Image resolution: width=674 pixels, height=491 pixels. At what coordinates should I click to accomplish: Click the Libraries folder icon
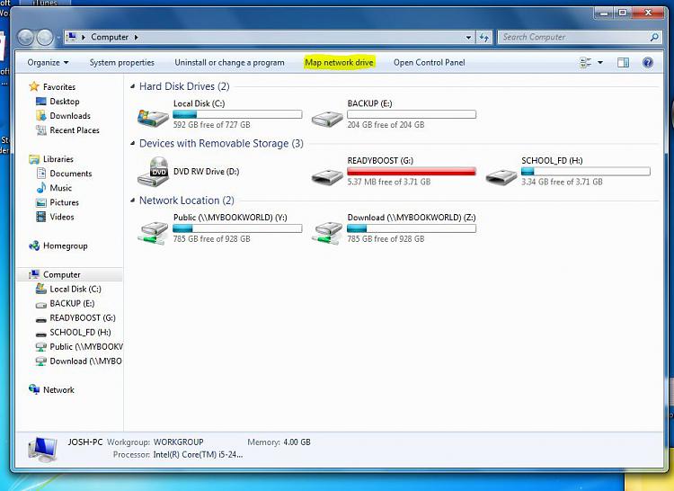click(x=34, y=159)
